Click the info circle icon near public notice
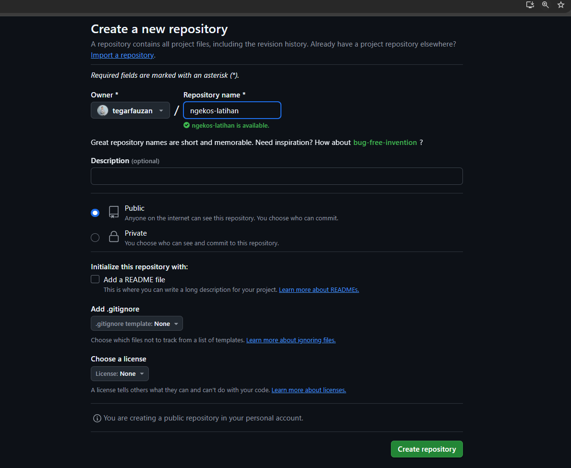The height and width of the screenshot is (468, 571). pos(97,418)
